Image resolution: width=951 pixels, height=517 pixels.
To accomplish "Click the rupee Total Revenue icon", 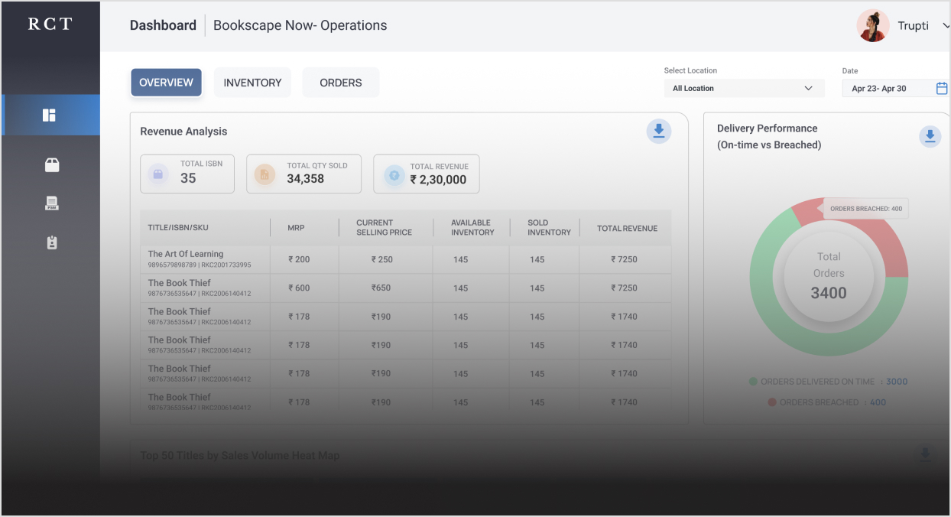I will coord(394,174).
